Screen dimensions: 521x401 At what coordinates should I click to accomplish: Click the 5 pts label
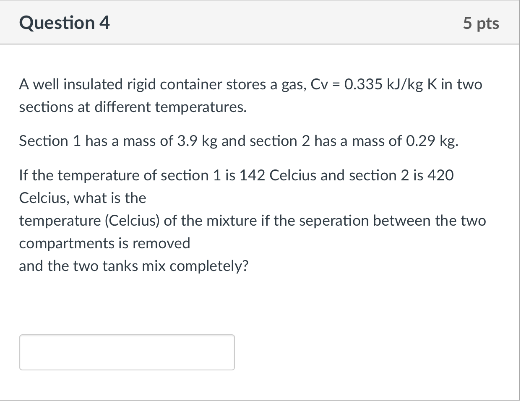coord(481,23)
